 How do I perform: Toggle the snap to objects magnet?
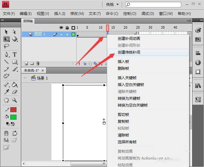click(x=6, y=133)
